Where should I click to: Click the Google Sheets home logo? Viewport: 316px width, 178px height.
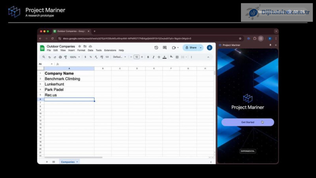pos(42,48)
